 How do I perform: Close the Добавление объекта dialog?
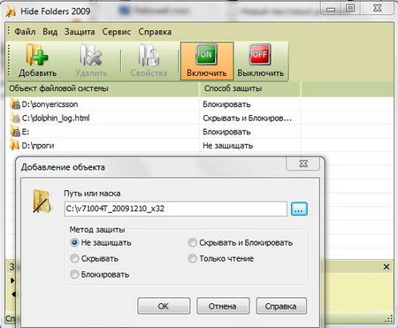303,164
